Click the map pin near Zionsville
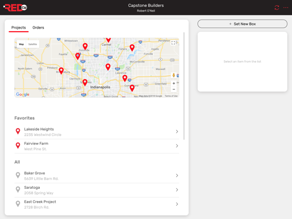Viewport: 292px width, 219px height. click(x=85, y=46)
